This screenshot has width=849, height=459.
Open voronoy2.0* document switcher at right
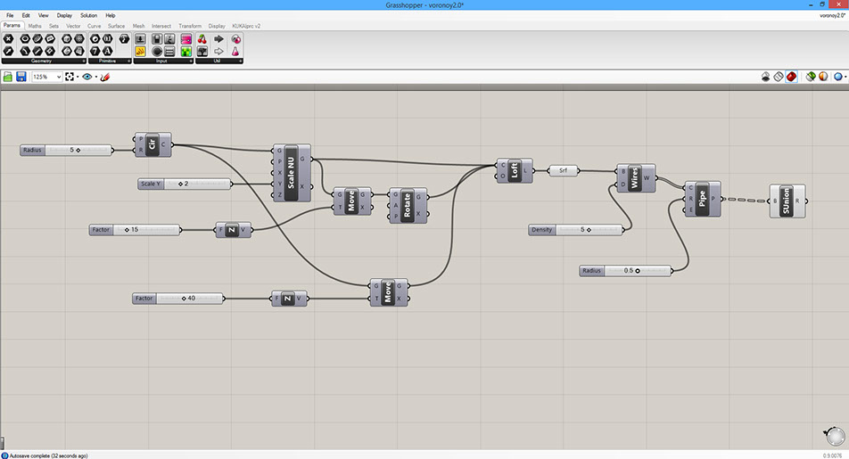(x=832, y=16)
